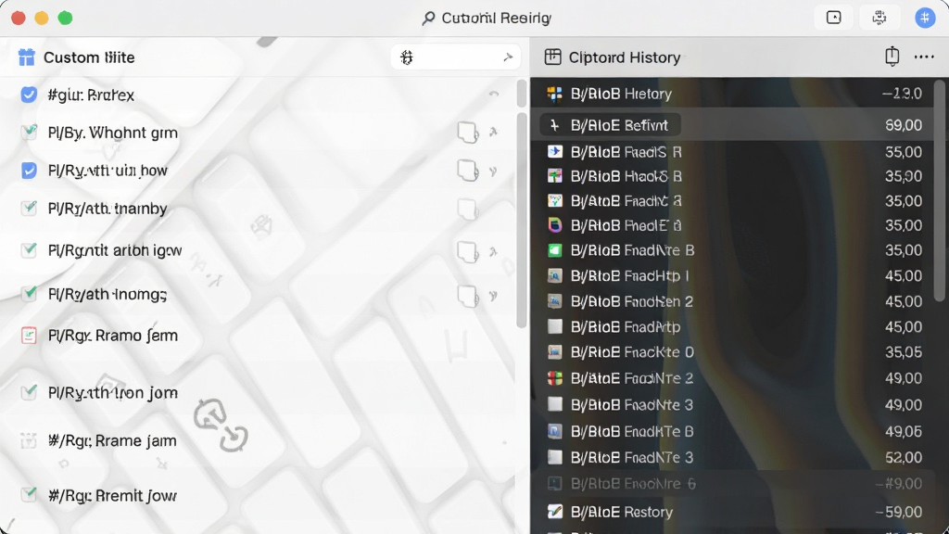
Task: Click the row icon beside the 49,05 entry
Action: (554, 431)
